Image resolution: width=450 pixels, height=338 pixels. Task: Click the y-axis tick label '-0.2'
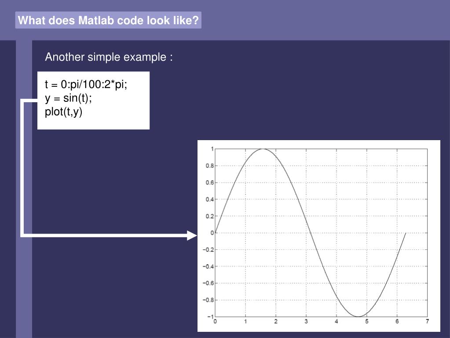208,249
